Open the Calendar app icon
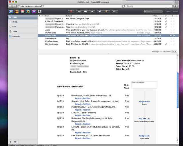 (x=22, y=11)
